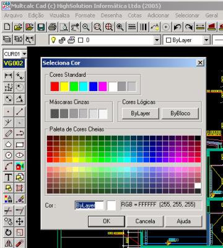Click the Redo arrow icon
This screenshot has height=248, width=223.
click(189, 27)
